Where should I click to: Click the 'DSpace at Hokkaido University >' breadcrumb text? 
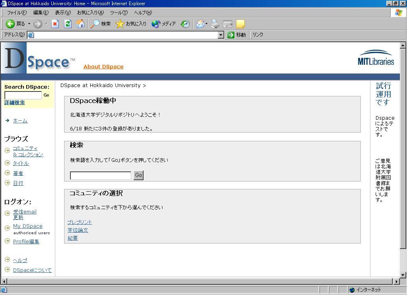pos(103,85)
